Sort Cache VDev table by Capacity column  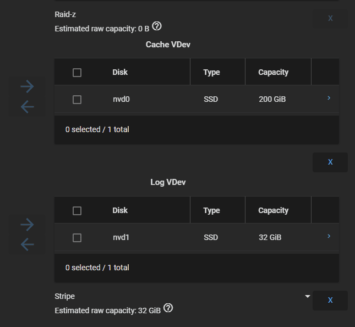274,72
